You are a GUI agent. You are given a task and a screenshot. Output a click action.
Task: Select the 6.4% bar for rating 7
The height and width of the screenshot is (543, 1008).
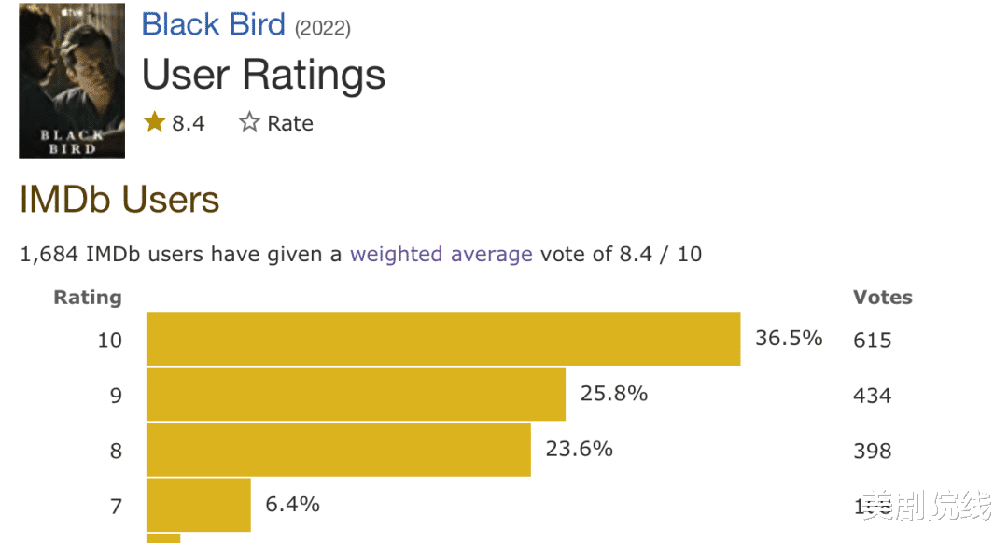(199, 505)
